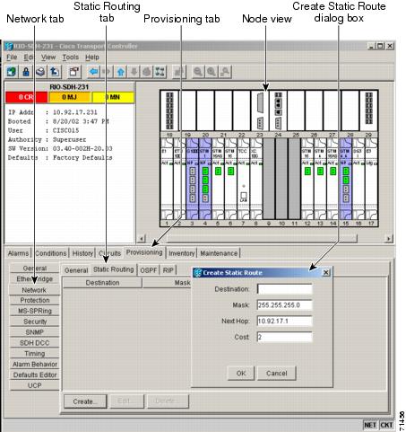Screen dimensions: 406x432
Task: Click the grayed forward arrow icon
Action: click(x=107, y=72)
